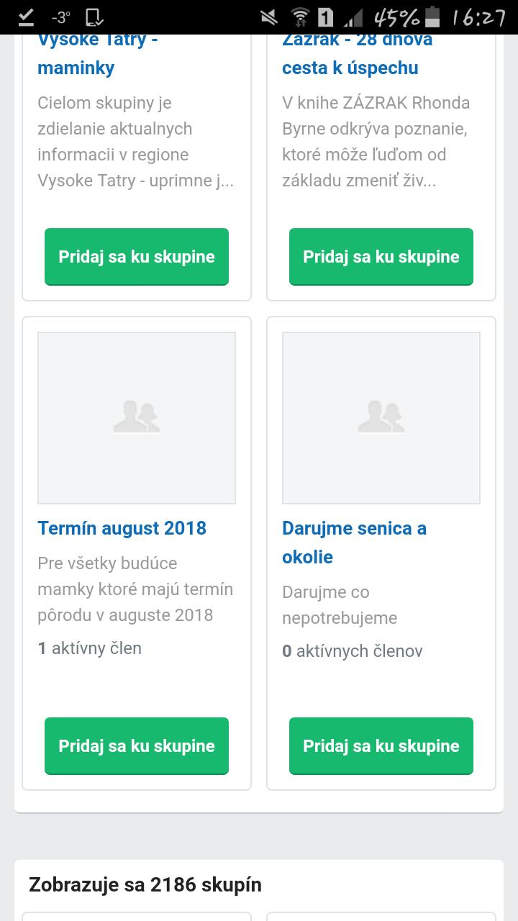Tap the check-mark notification icon
Viewport: 518px width, 921px height.
[x=26, y=17]
